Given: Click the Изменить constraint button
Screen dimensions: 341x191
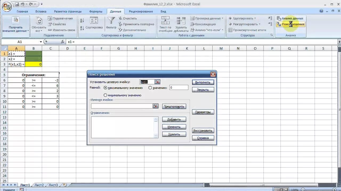Looking at the screenshot, I should 174,127.
